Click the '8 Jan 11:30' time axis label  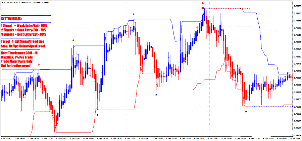(254, 138)
